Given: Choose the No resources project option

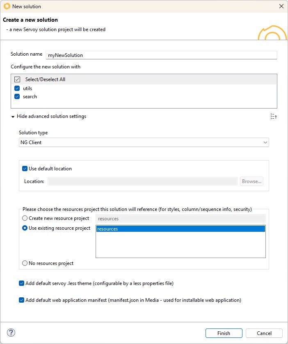Looking at the screenshot, I should tap(25, 263).
